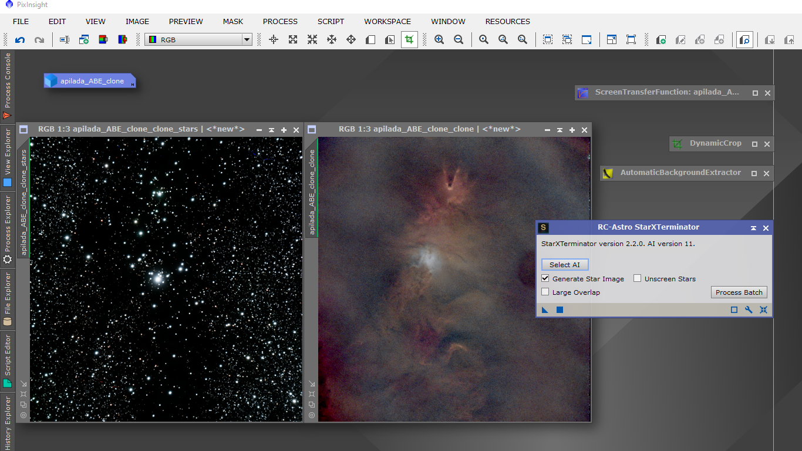Click the apilada_ABE_clone process icon

click(90, 81)
